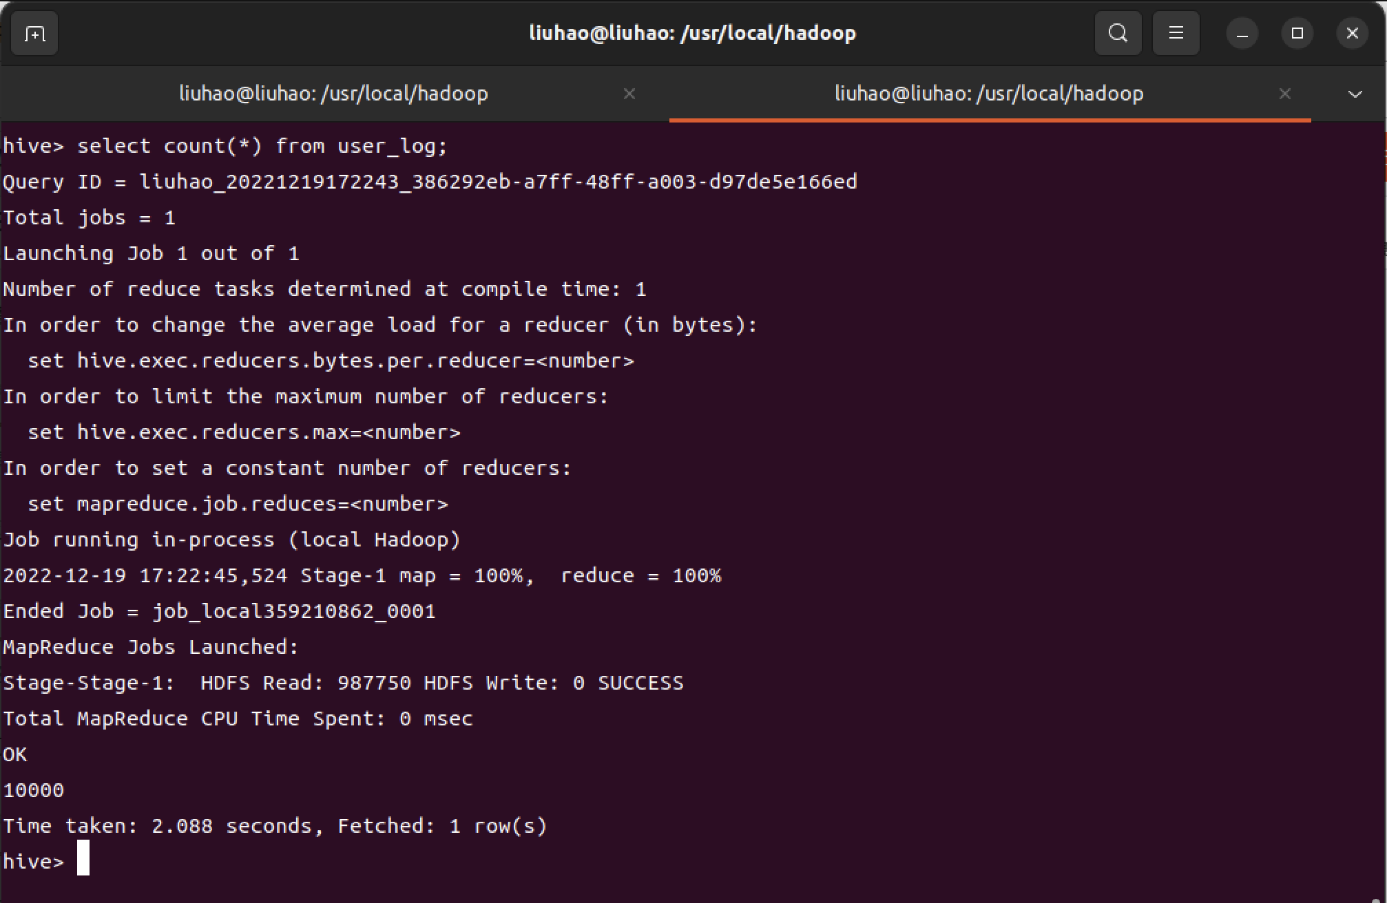Close the first terminal tab
This screenshot has width=1387, height=903.
coord(629,94)
